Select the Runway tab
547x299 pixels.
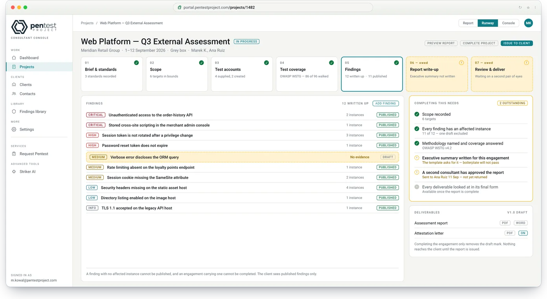click(x=488, y=23)
